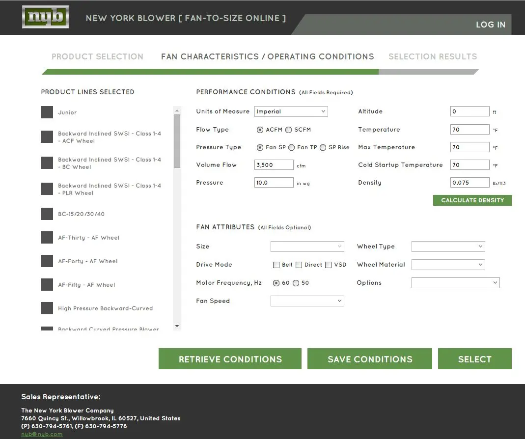This screenshot has height=439, width=525.
Task: Click Cold Startup Temperature input field
Action: [x=470, y=165]
